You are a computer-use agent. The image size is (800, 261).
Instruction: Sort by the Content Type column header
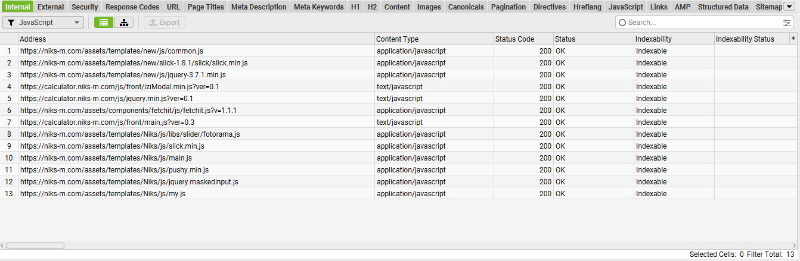tap(398, 39)
